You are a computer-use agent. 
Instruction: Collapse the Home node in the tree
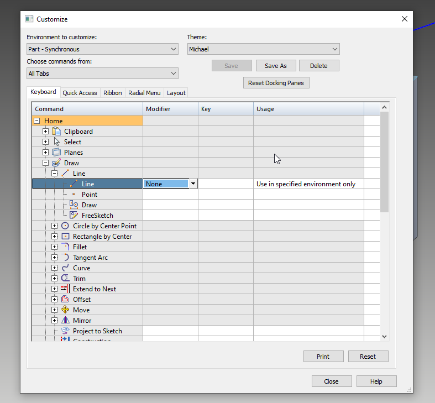click(37, 121)
